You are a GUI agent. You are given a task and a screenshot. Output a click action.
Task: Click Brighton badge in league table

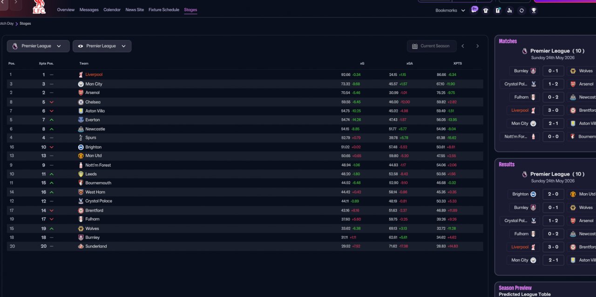(x=81, y=147)
